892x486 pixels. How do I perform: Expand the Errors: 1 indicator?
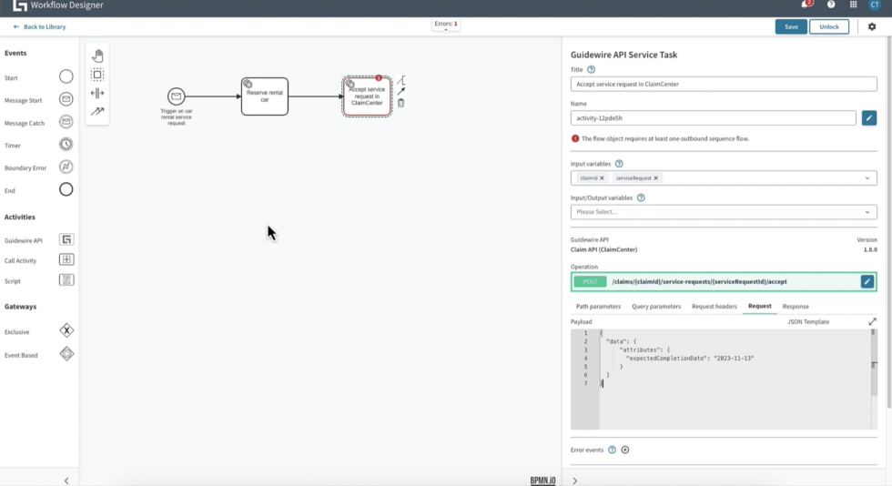click(x=446, y=25)
